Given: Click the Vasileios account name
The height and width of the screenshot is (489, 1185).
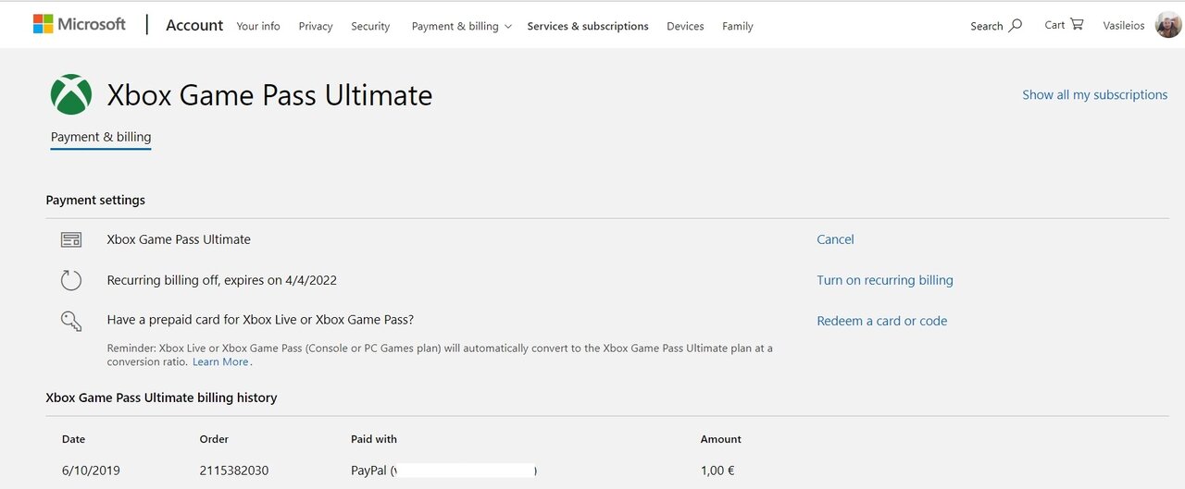Looking at the screenshot, I should [x=1124, y=26].
